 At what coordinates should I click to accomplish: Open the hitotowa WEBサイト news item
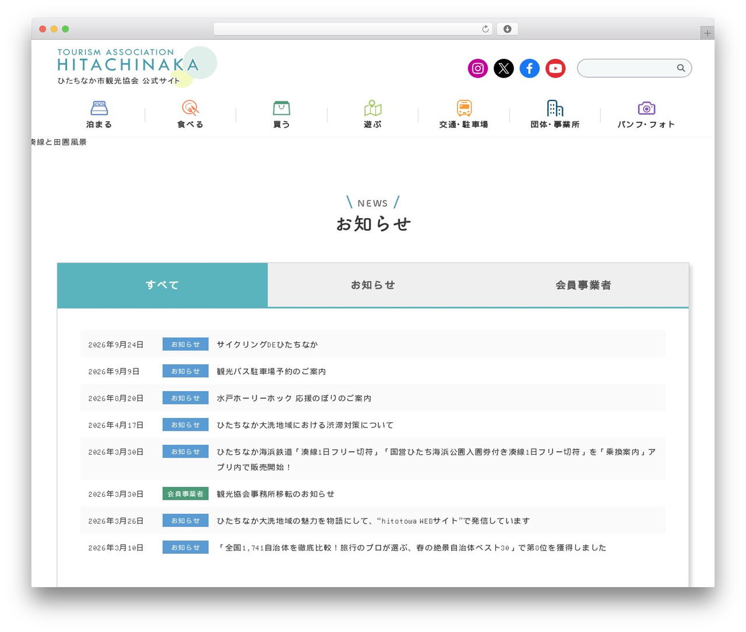tap(374, 521)
